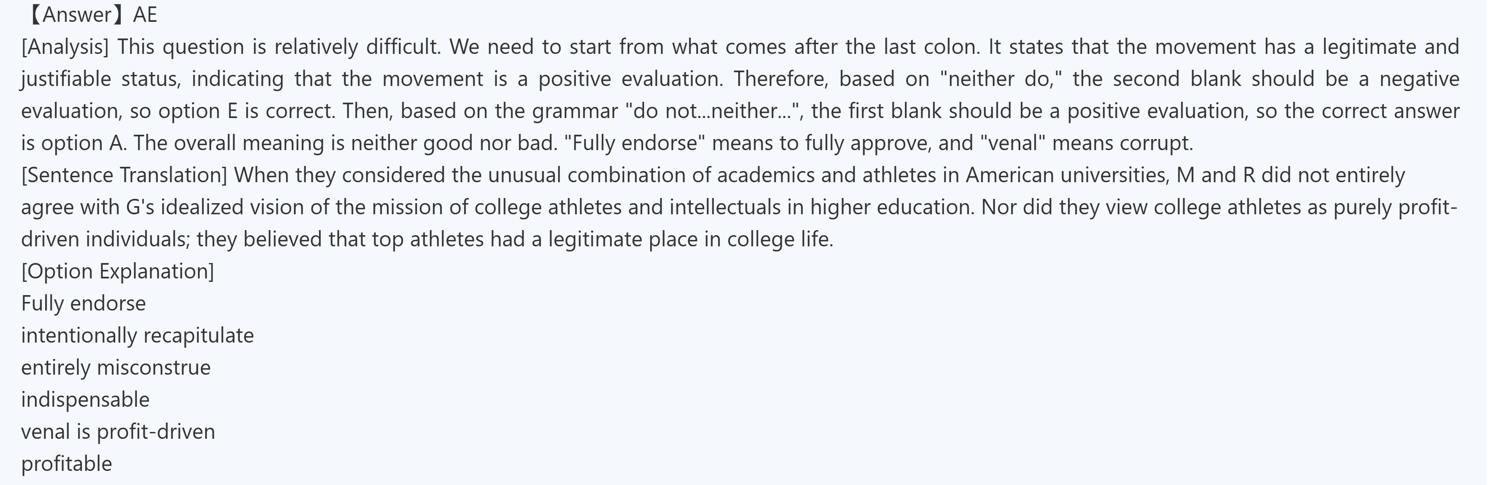This screenshot has height=485, width=1492.
Task: Click the [Option Explanation] heading
Action: coord(118,272)
